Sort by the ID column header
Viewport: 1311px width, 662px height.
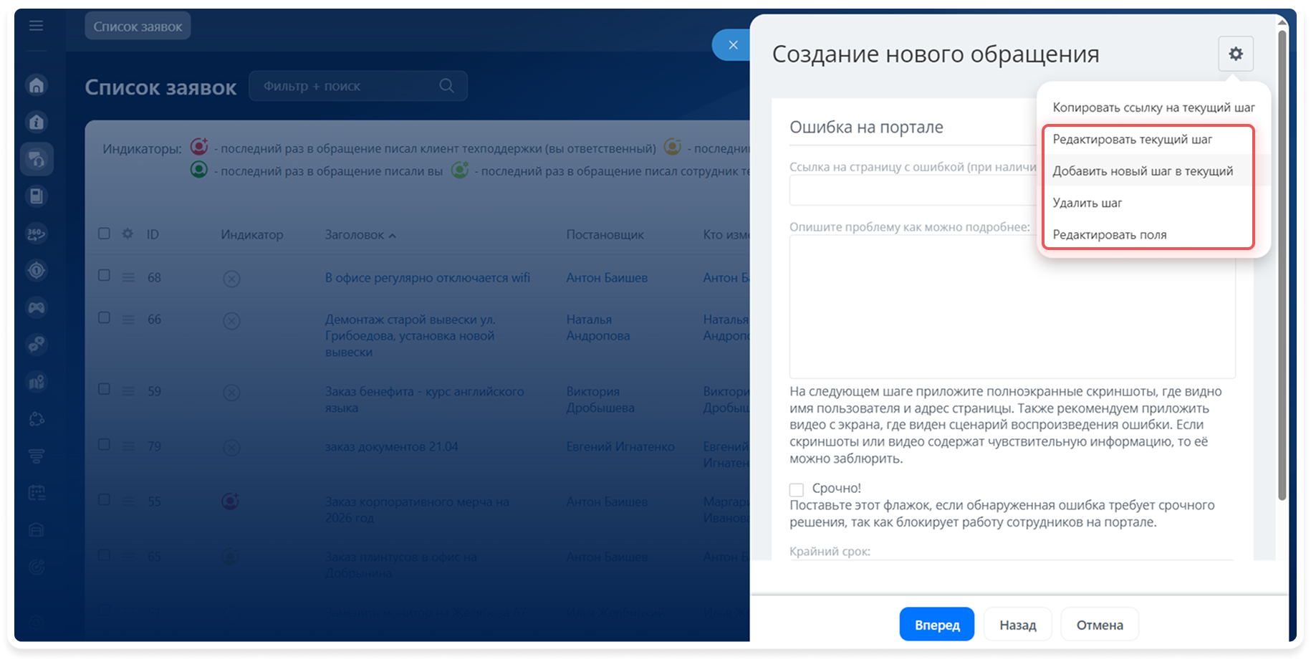coord(153,234)
